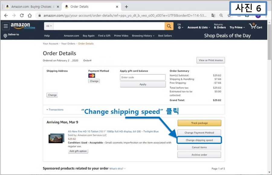Click the Amazon logo

click(20, 25)
